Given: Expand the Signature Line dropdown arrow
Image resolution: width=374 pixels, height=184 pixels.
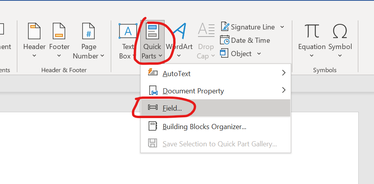Looking at the screenshot, I should (282, 27).
